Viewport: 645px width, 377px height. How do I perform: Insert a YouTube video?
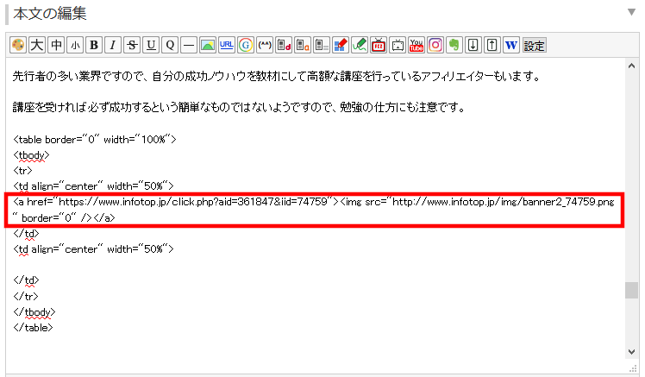pyautogui.click(x=416, y=45)
